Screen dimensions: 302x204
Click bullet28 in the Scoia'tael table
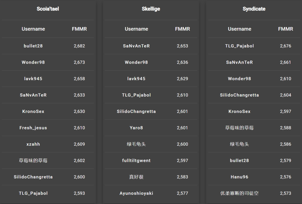33,46
